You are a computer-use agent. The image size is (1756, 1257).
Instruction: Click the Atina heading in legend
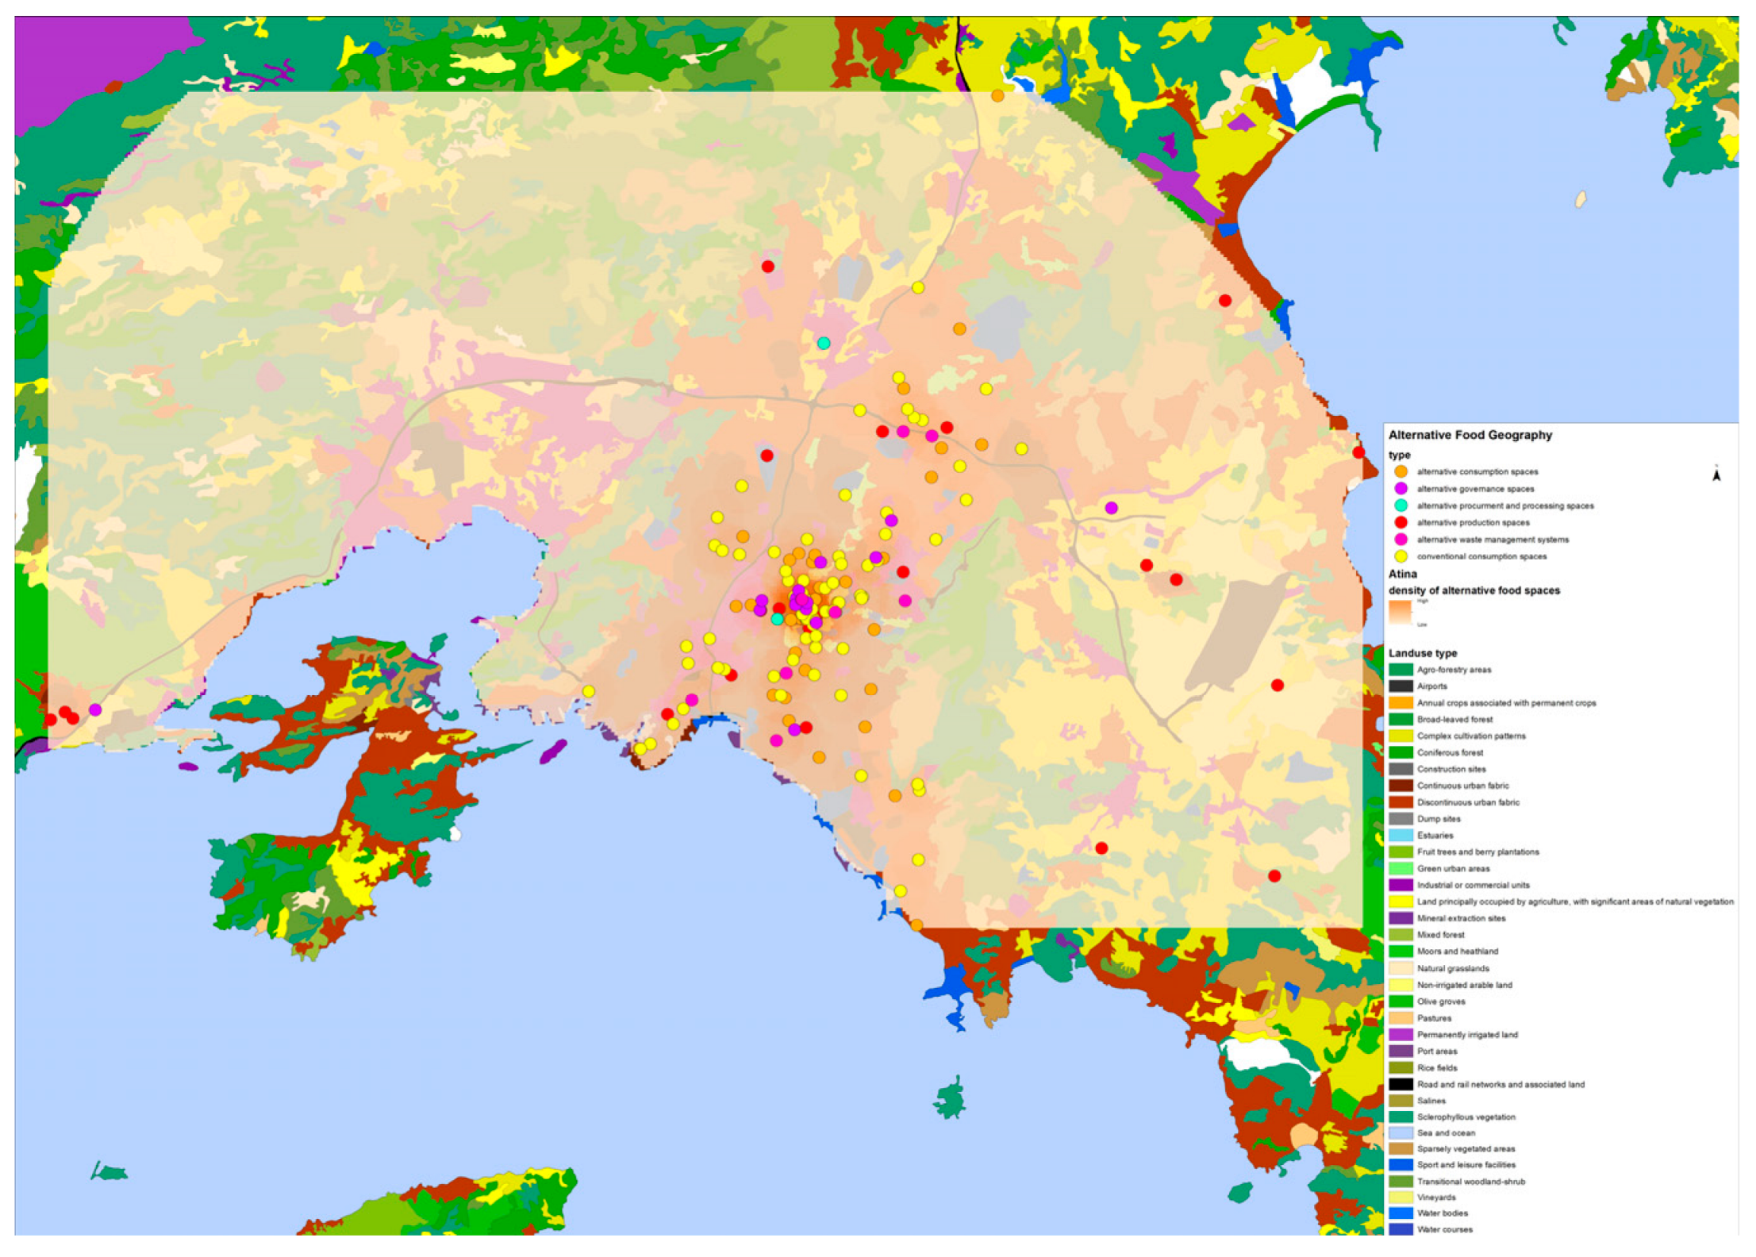point(1402,574)
